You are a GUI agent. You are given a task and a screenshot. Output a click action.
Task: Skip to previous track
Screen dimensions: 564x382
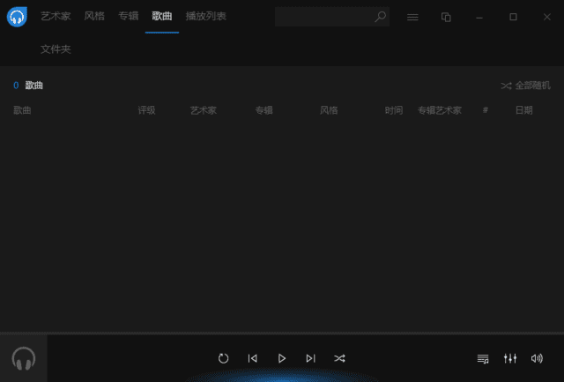(253, 358)
